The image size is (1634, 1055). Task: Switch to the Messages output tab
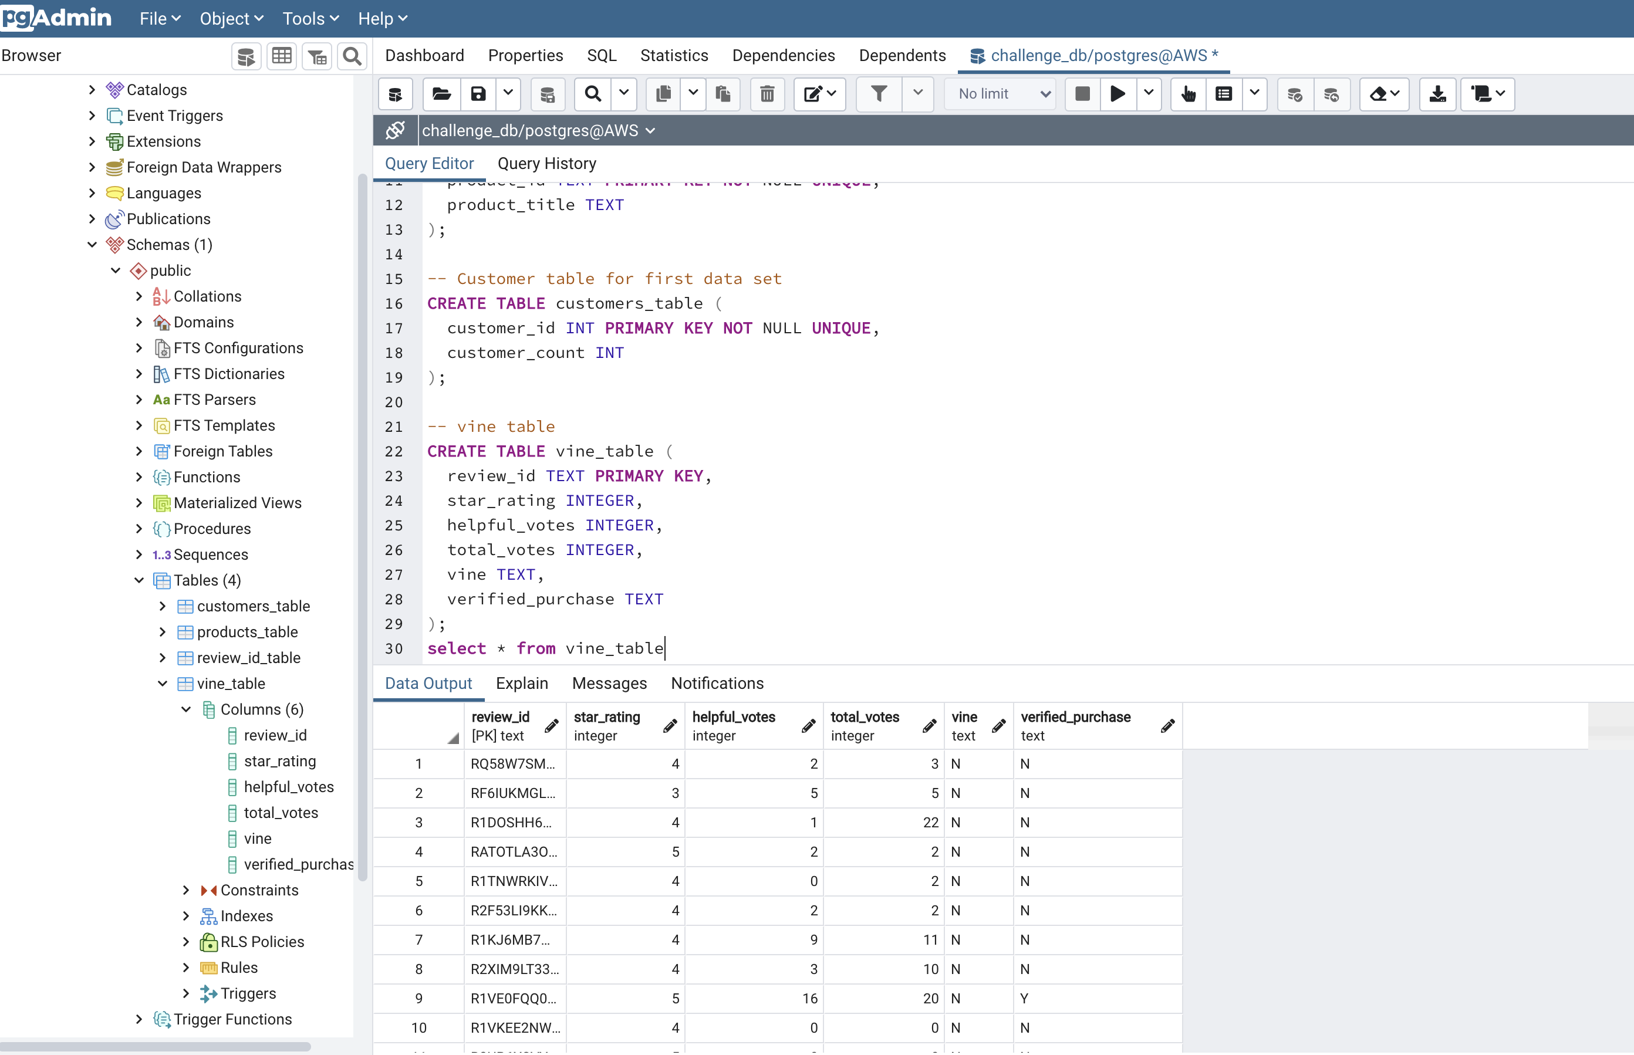point(609,683)
